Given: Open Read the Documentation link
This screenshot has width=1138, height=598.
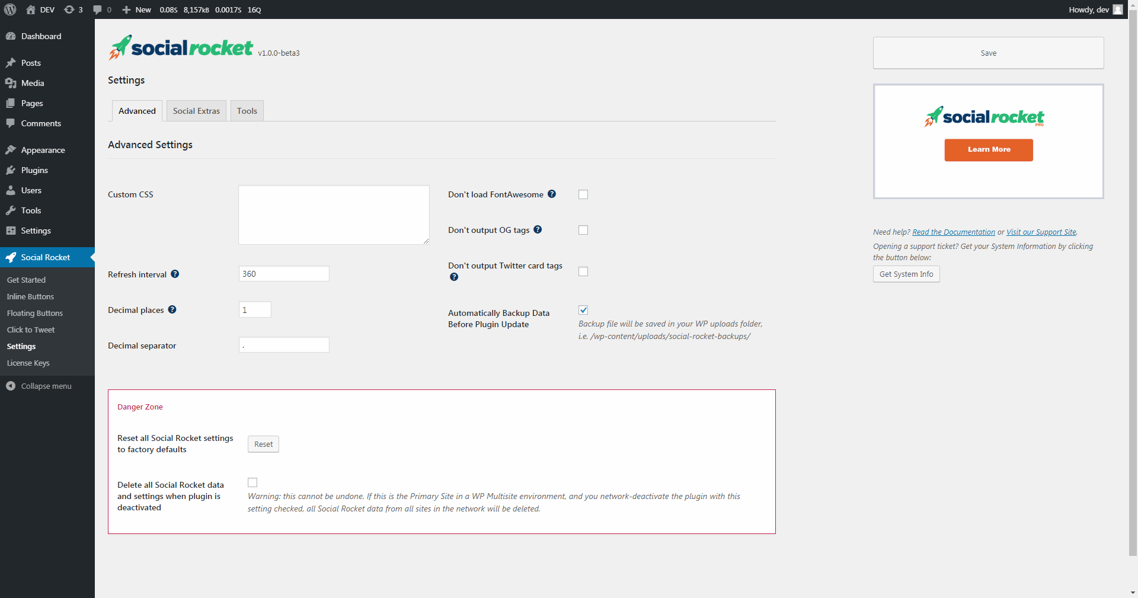Looking at the screenshot, I should coord(954,232).
